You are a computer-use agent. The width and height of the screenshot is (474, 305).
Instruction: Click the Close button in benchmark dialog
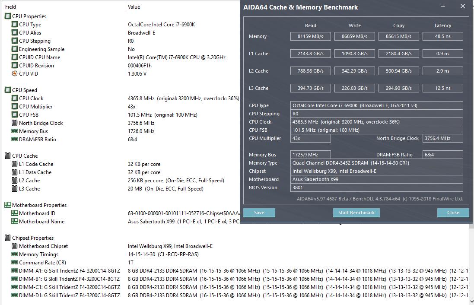[x=453, y=213]
